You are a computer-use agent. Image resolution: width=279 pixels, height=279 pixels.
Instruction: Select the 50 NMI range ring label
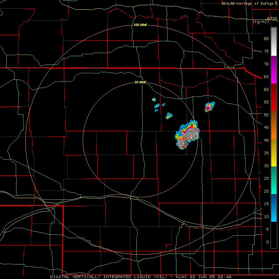(140, 82)
